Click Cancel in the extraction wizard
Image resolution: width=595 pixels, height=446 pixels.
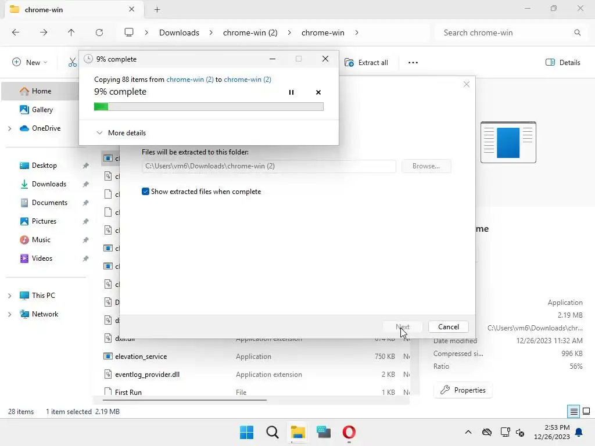[x=448, y=327]
